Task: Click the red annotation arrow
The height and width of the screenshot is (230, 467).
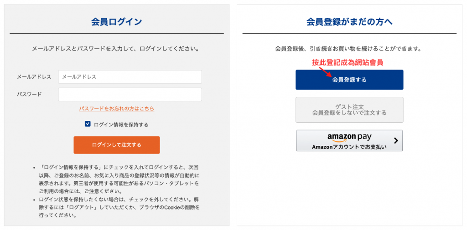Action: pos(325,71)
